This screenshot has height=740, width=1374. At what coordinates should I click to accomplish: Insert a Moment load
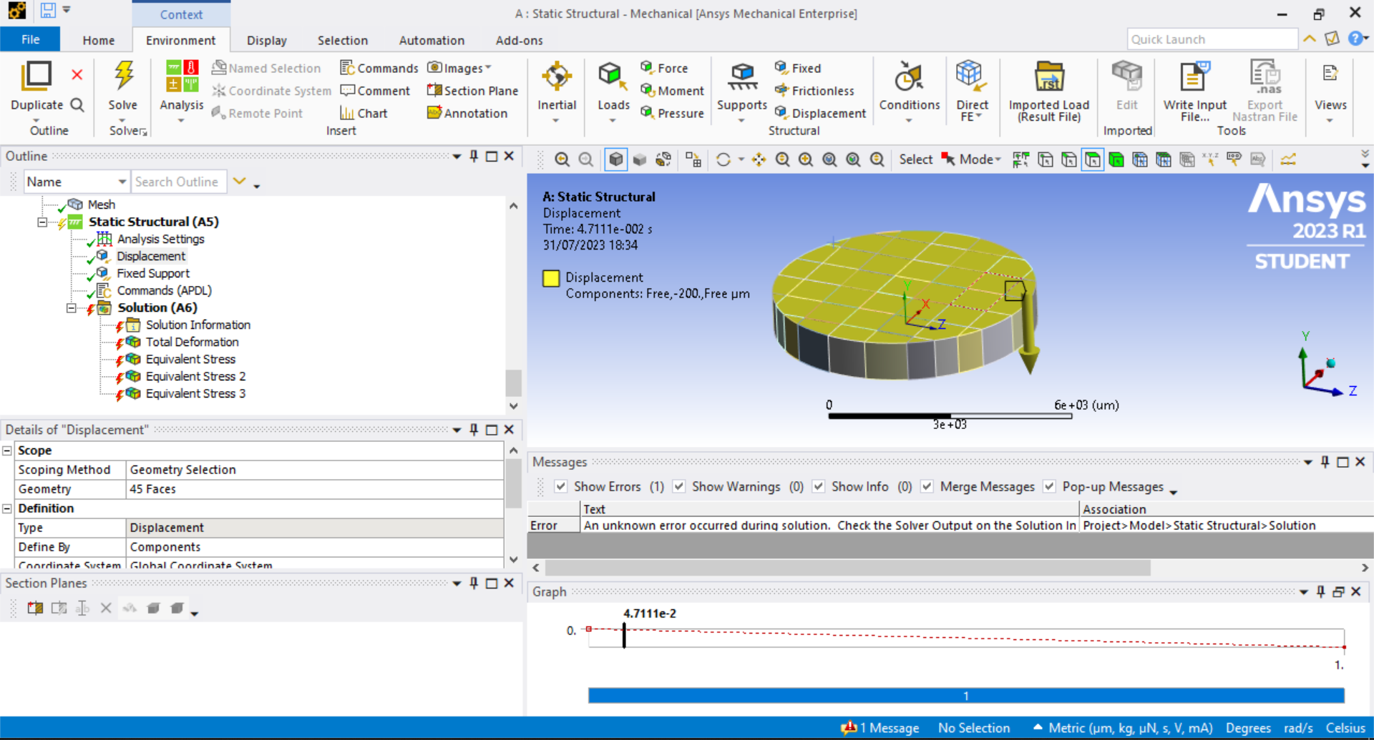pos(672,91)
